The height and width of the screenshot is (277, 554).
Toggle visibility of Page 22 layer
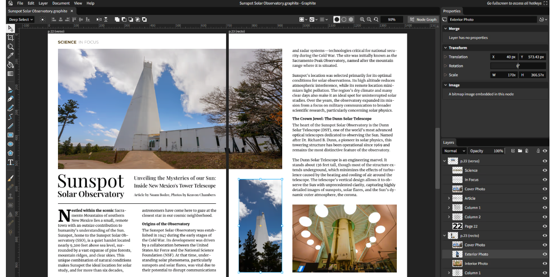coord(544,226)
